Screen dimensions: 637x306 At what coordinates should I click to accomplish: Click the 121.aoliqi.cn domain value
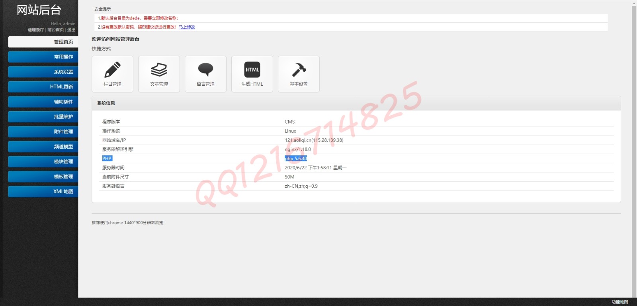click(314, 140)
